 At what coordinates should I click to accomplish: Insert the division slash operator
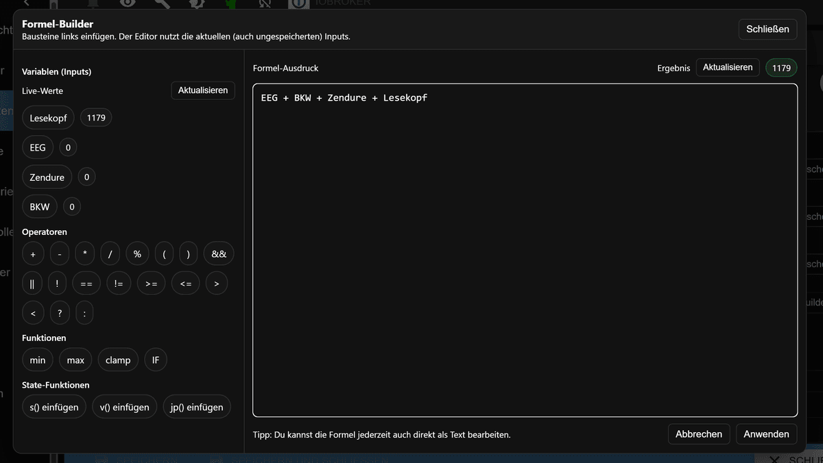pyautogui.click(x=110, y=254)
